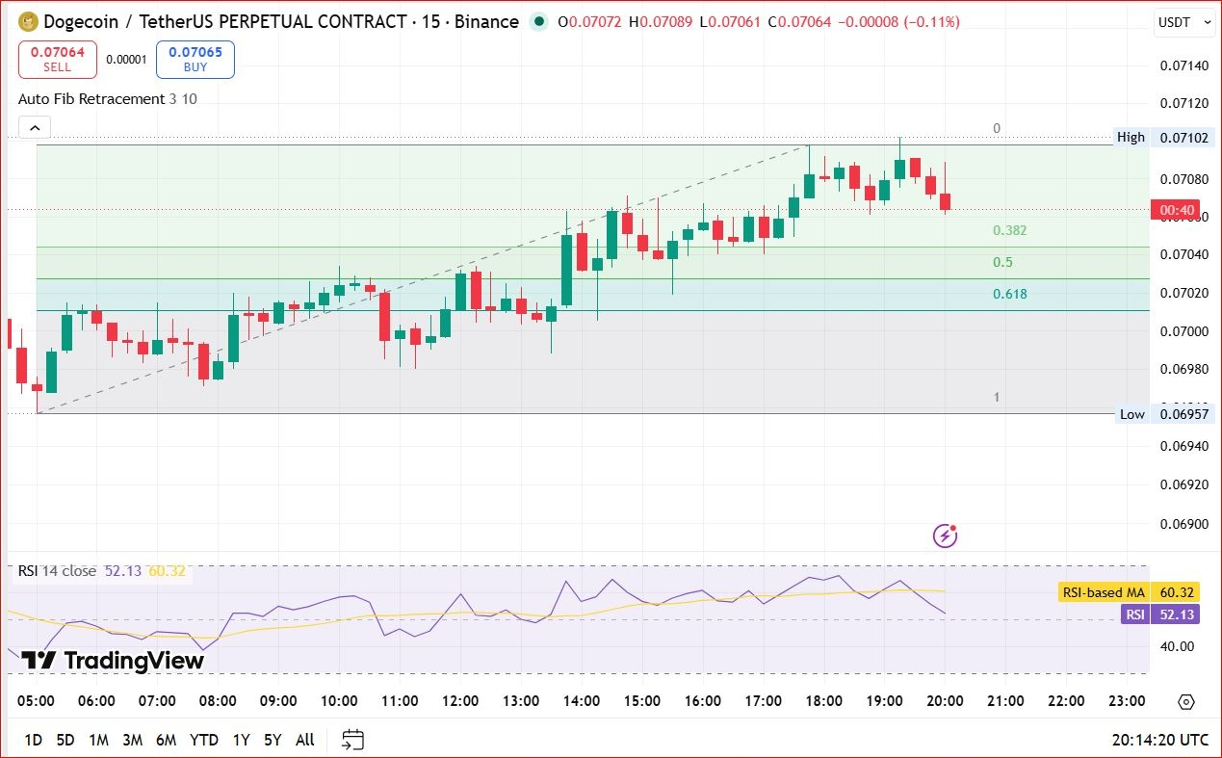1222x758 pixels.
Task: Select the All time range
Action: (x=304, y=740)
